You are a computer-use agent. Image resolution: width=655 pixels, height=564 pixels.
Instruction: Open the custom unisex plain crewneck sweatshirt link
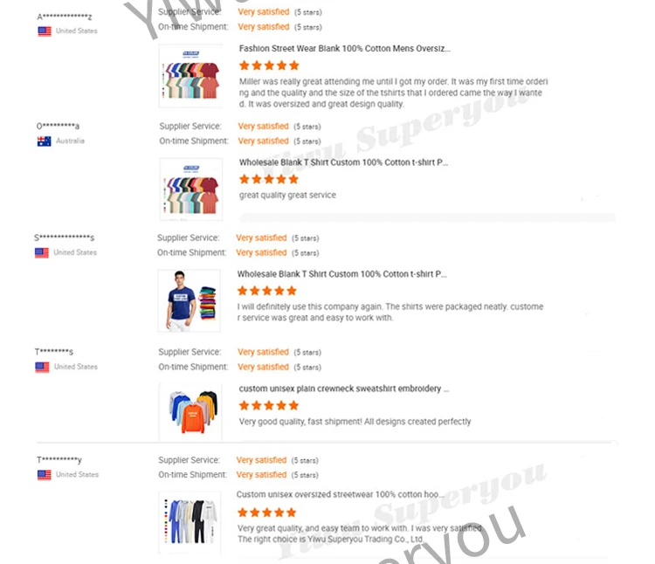click(344, 389)
